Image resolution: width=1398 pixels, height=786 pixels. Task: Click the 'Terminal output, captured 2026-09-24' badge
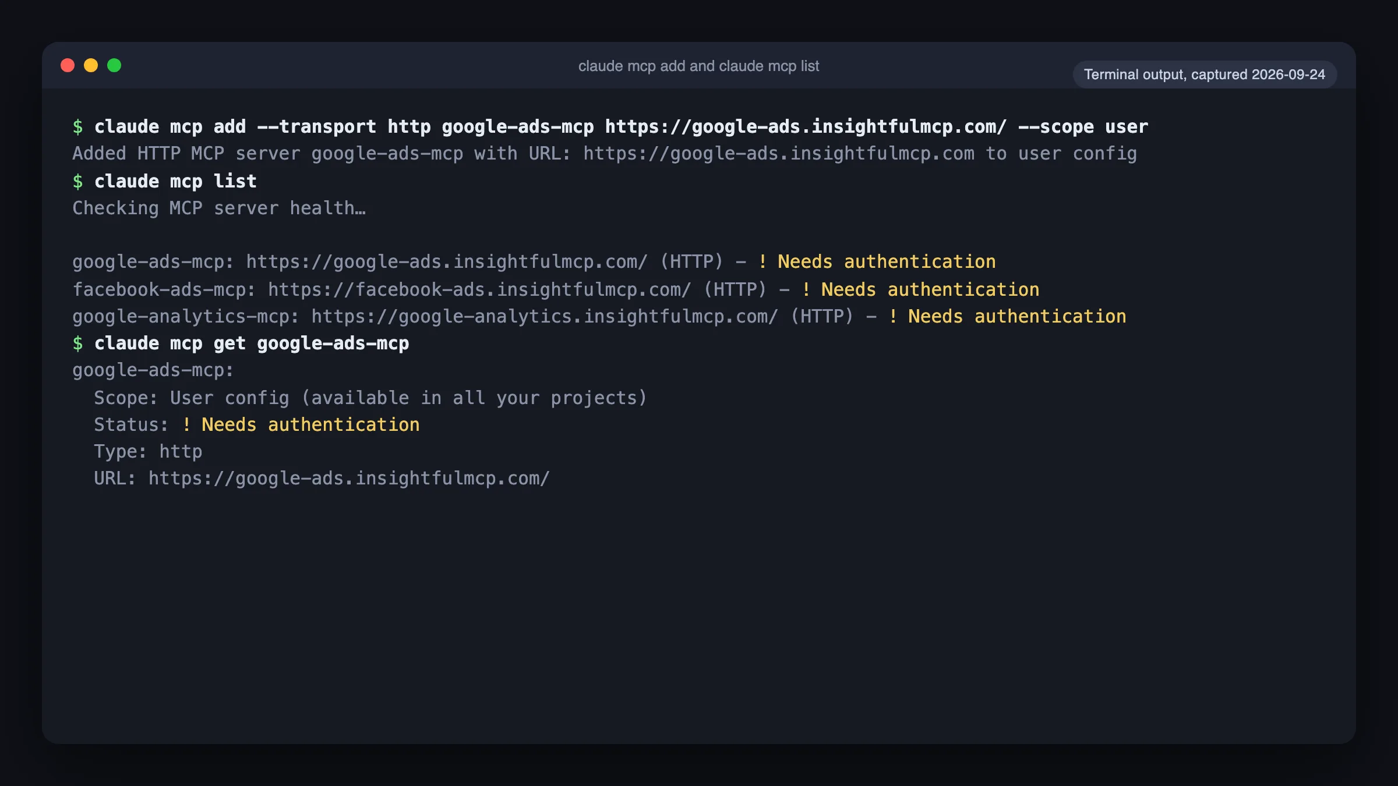(1205, 75)
